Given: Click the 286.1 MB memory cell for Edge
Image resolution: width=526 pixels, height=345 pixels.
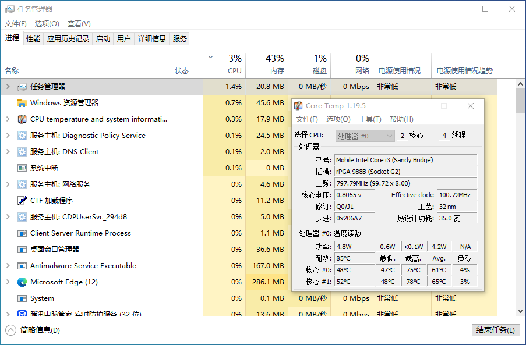Looking at the screenshot, I should 267,282.
